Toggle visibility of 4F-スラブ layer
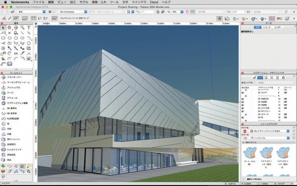Image resolution: width=297 pixels, height=186 pixels. point(243,93)
